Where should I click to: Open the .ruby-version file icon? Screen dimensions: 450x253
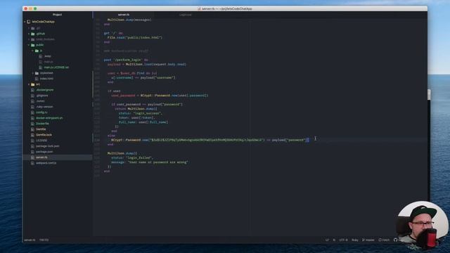point(32,107)
